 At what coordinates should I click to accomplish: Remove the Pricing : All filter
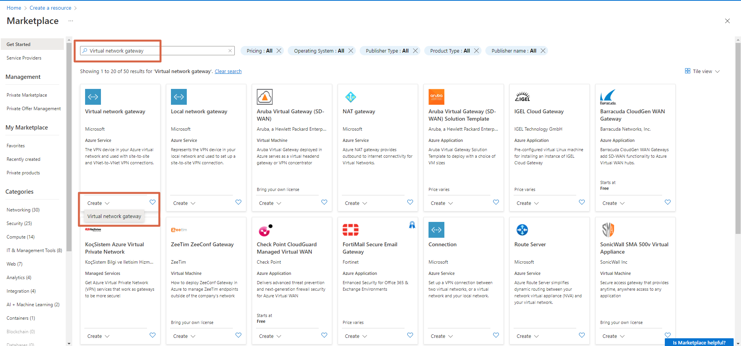click(x=279, y=51)
